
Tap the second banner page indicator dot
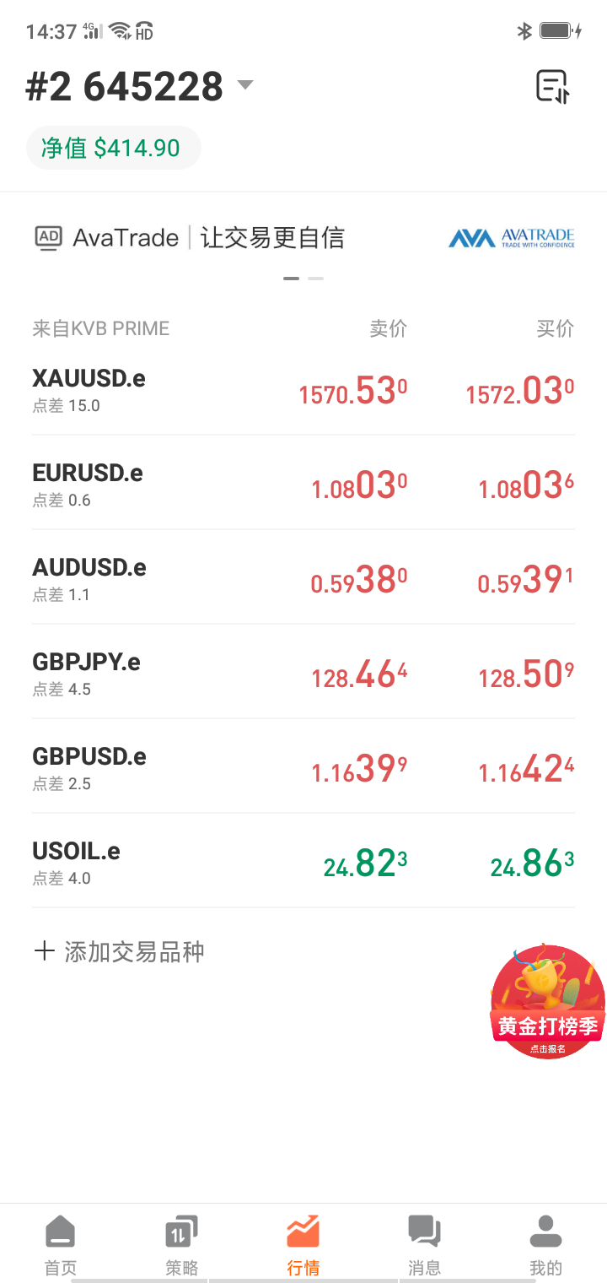click(315, 279)
